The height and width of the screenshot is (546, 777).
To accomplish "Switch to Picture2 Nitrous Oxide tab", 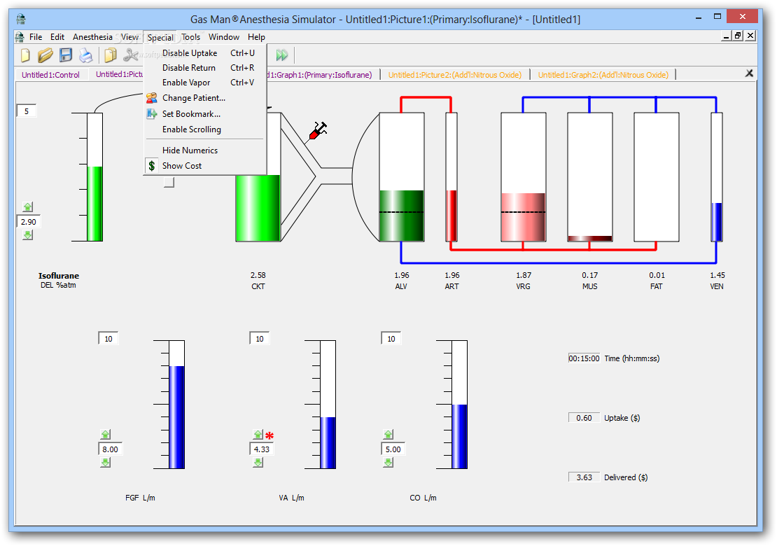I will tap(455, 75).
